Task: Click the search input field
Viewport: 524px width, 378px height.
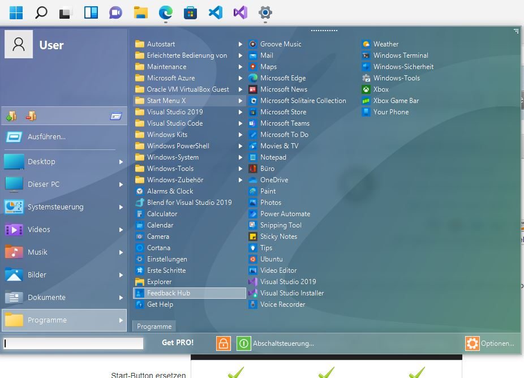Action: pos(73,343)
